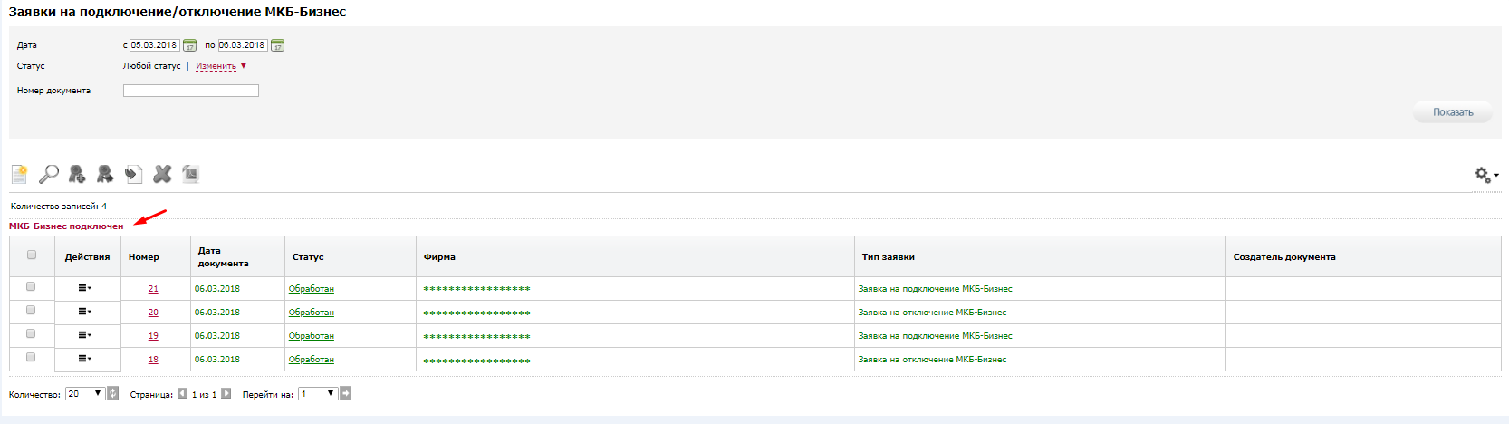This screenshot has width=1509, height=424.
Task: Go to the next page arrow
Action: coord(226,393)
